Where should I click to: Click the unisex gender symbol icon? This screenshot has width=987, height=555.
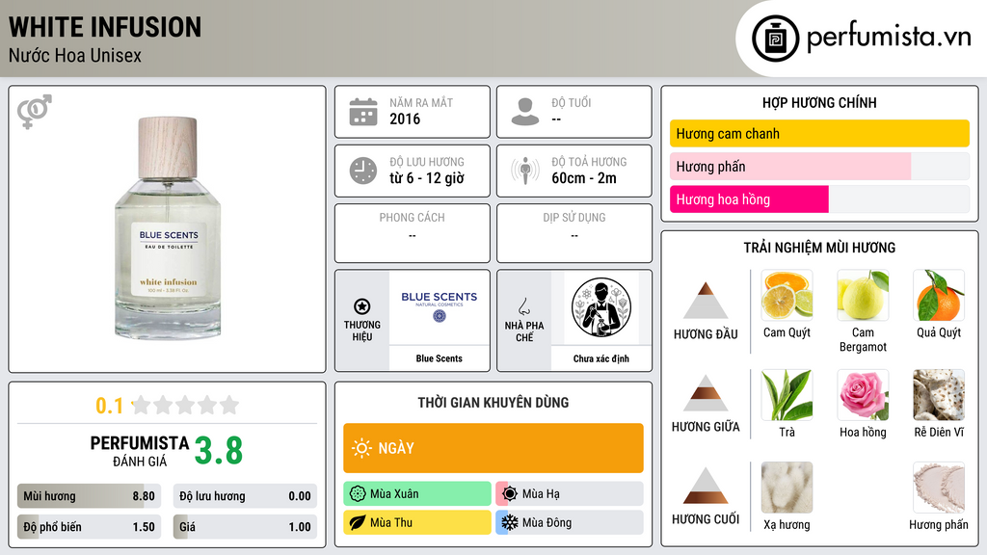tap(34, 111)
